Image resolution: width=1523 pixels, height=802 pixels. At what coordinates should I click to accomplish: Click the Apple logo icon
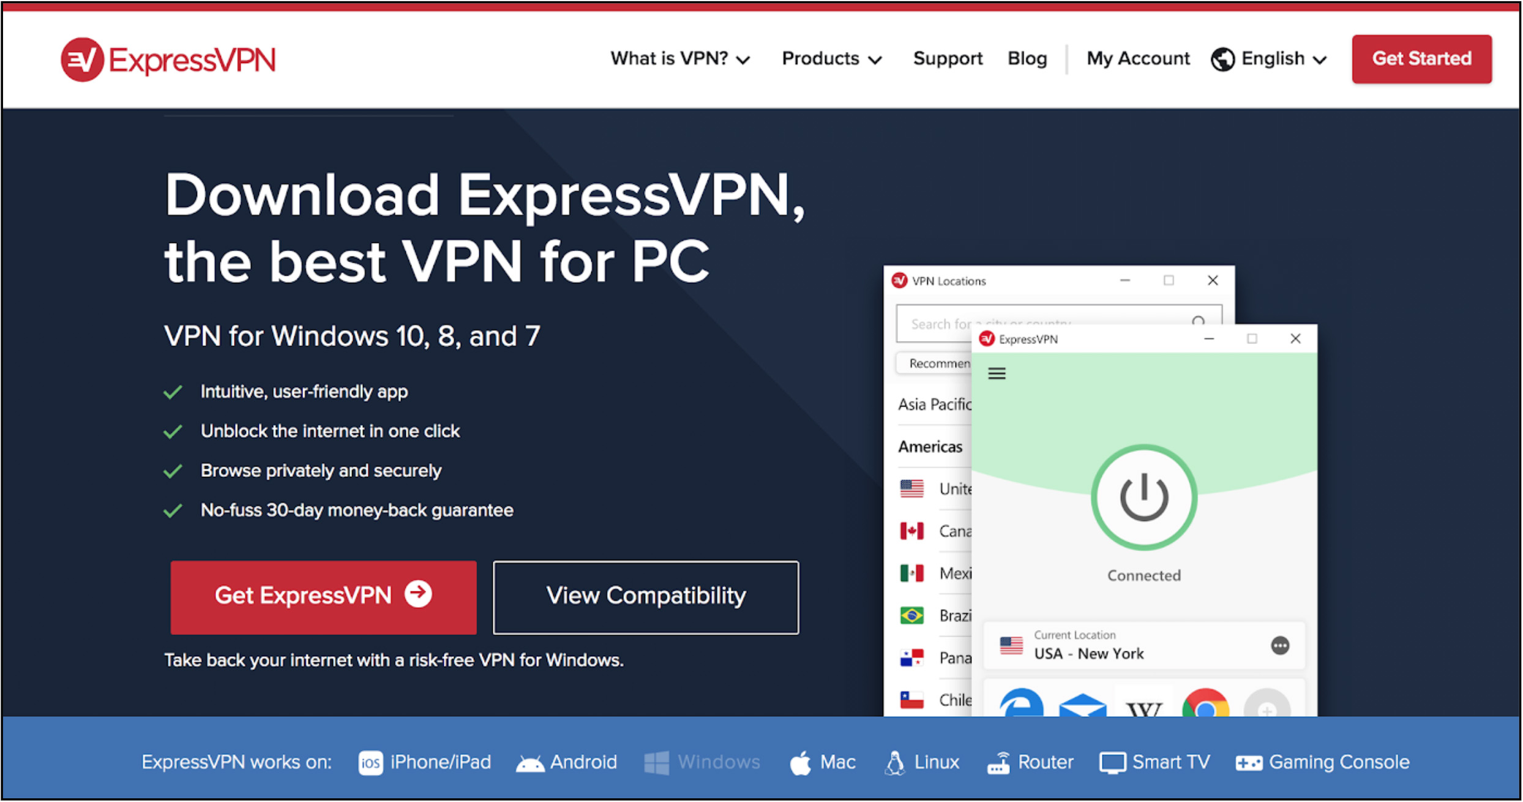(800, 763)
